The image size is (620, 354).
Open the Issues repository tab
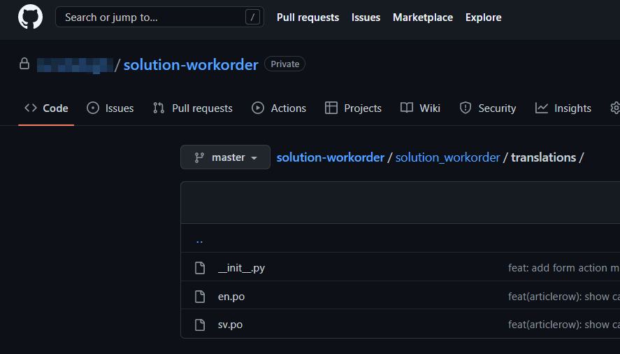point(110,108)
